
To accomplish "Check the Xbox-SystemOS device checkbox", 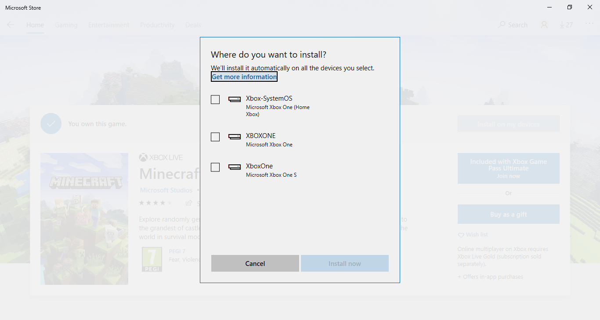I will coord(215,100).
